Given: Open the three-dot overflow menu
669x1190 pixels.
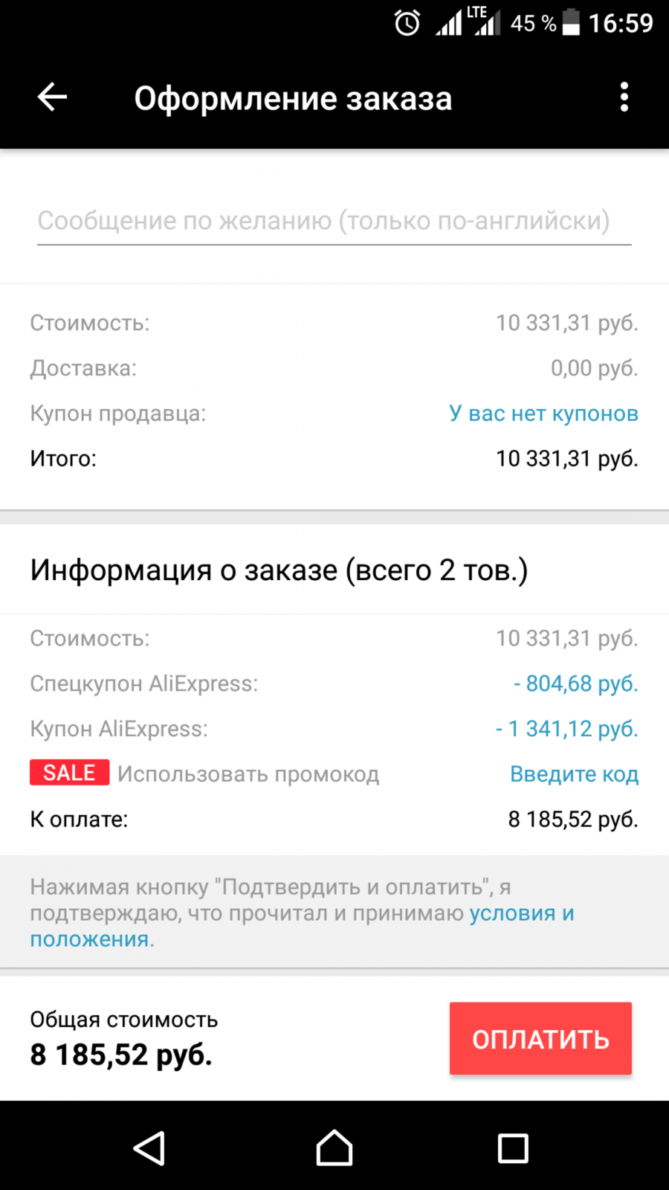Looking at the screenshot, I should tap(624, 97).
